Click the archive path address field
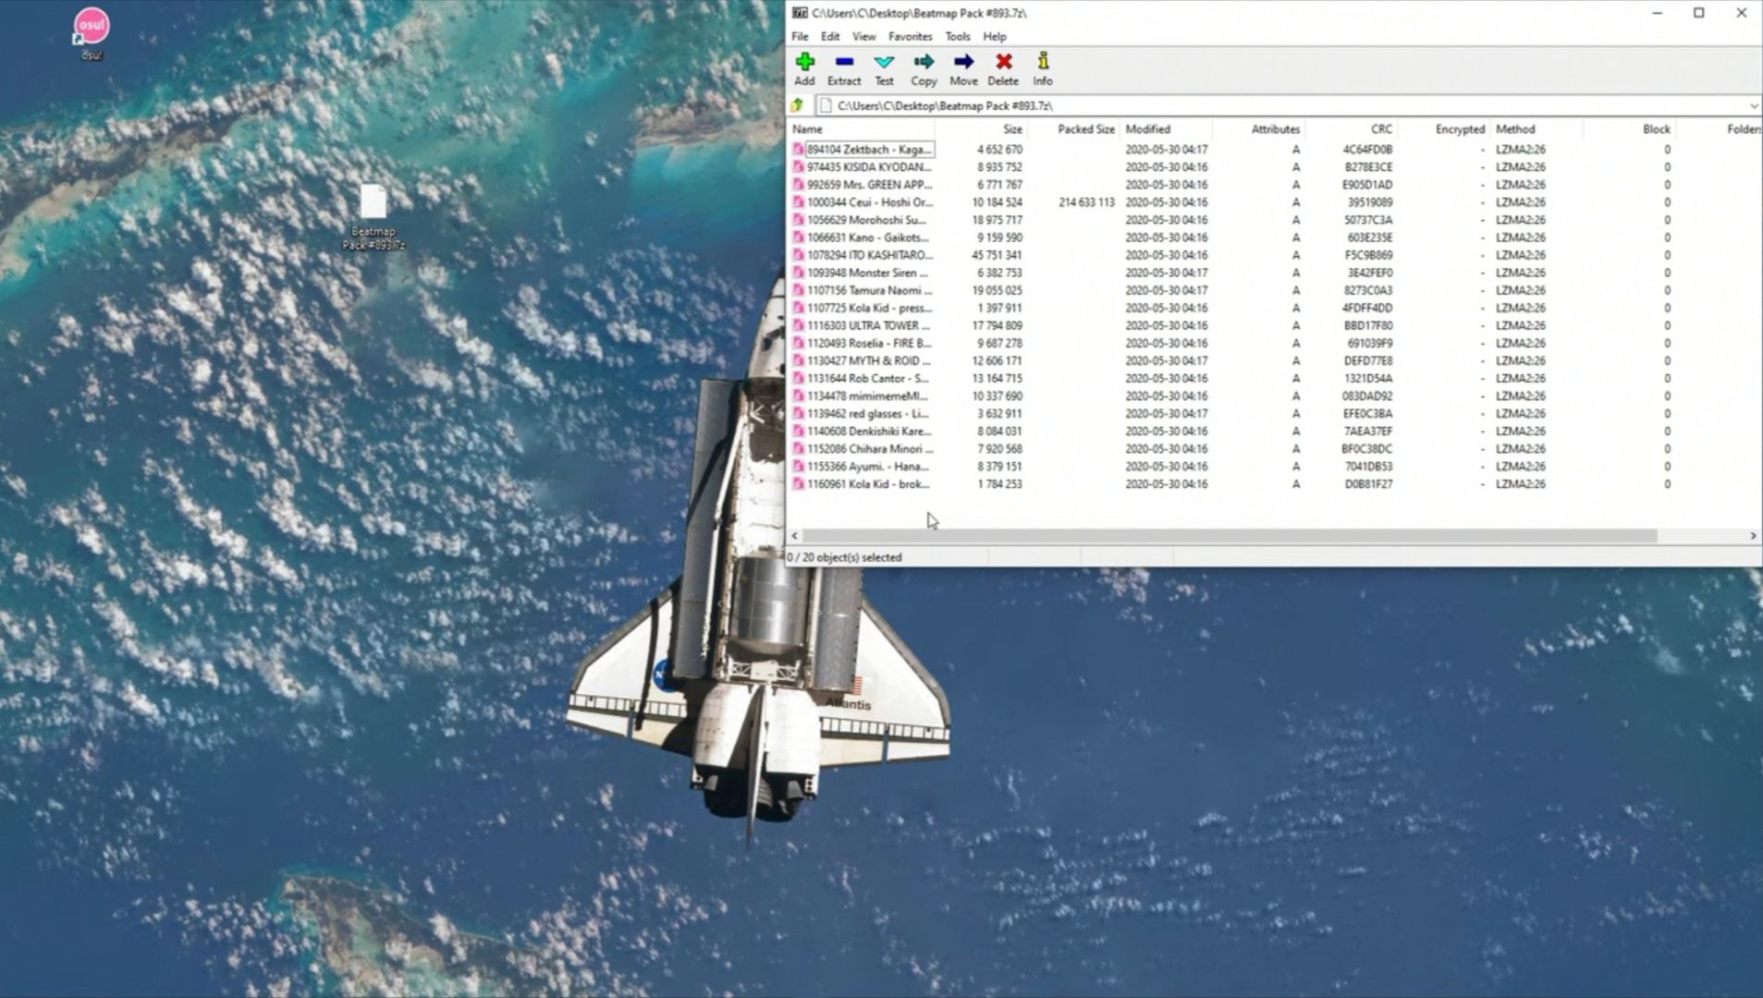Screen dimensions: 1763x998 [x=1202, y=106]
